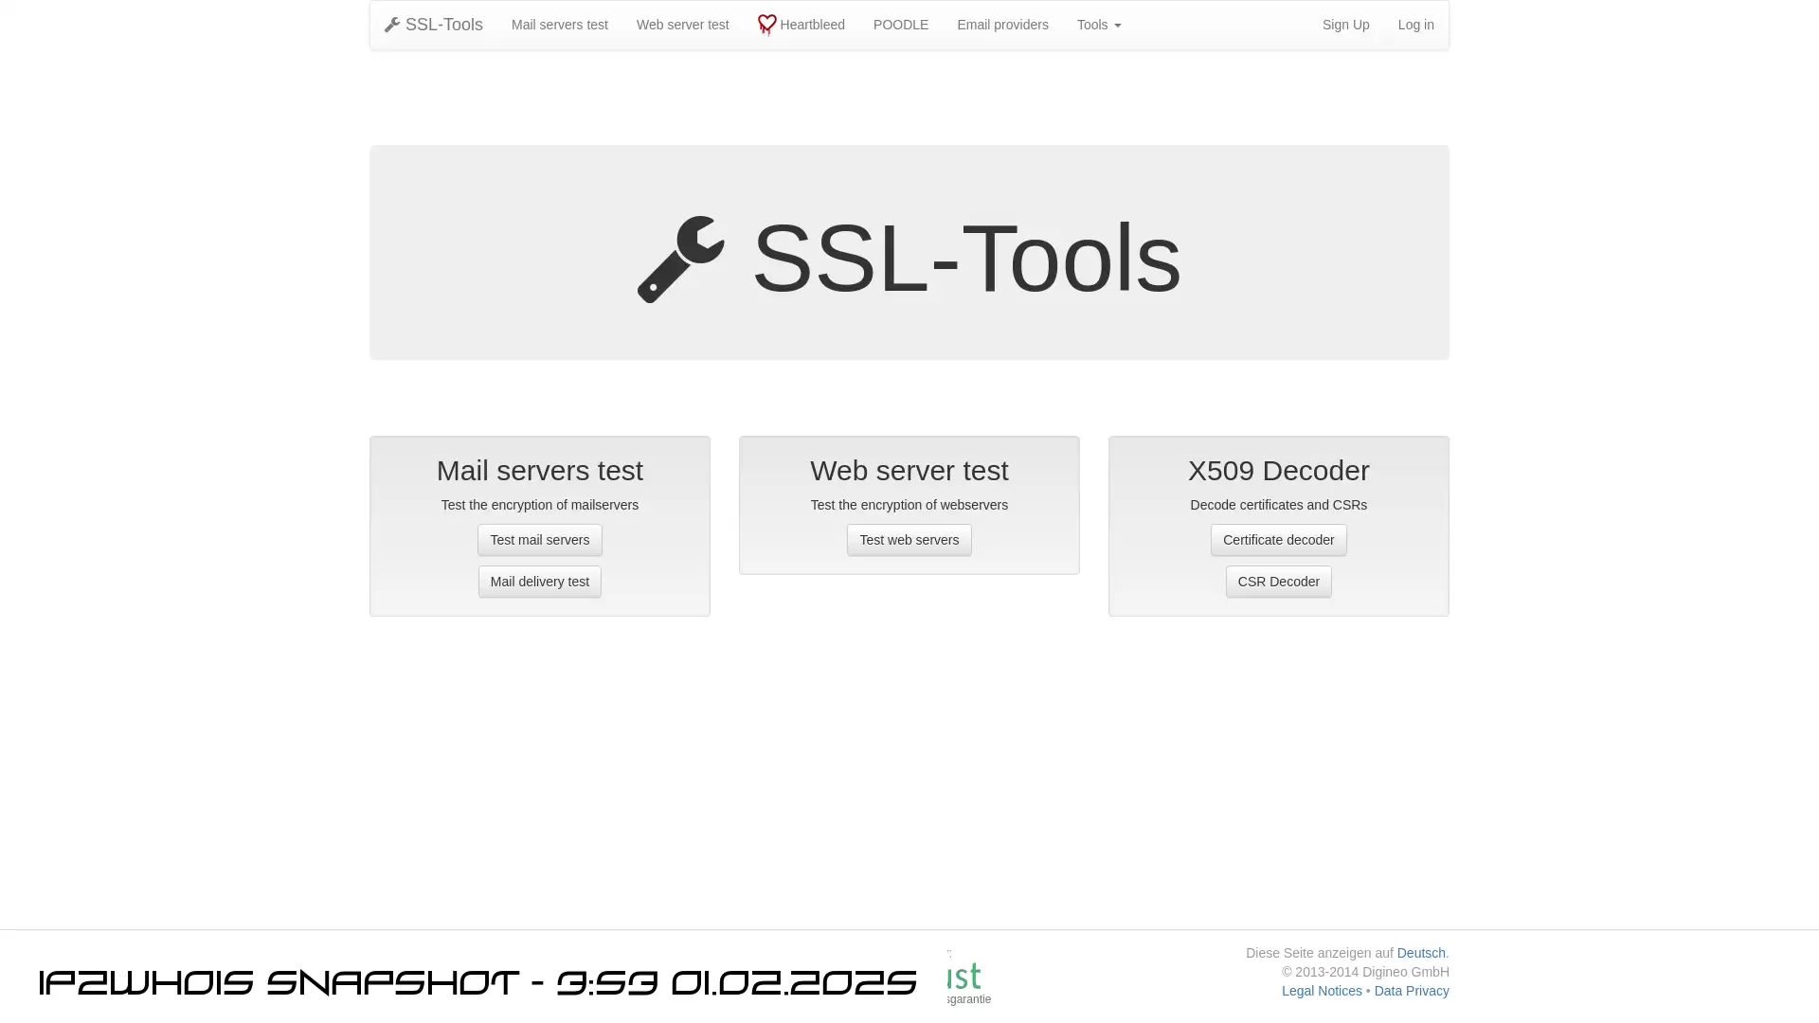This screenshot has height=1023, width=1819.
Task: Click the Sign Up link
Action: coord(1346,25)
